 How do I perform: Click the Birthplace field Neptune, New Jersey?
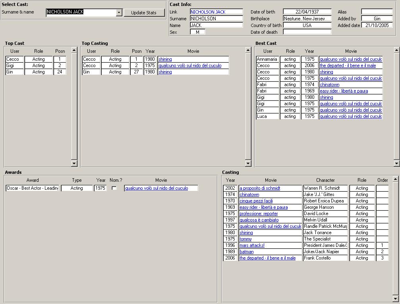(307, 18)
